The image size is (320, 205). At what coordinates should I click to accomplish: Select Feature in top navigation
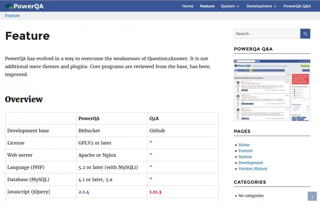coord(207,6)
